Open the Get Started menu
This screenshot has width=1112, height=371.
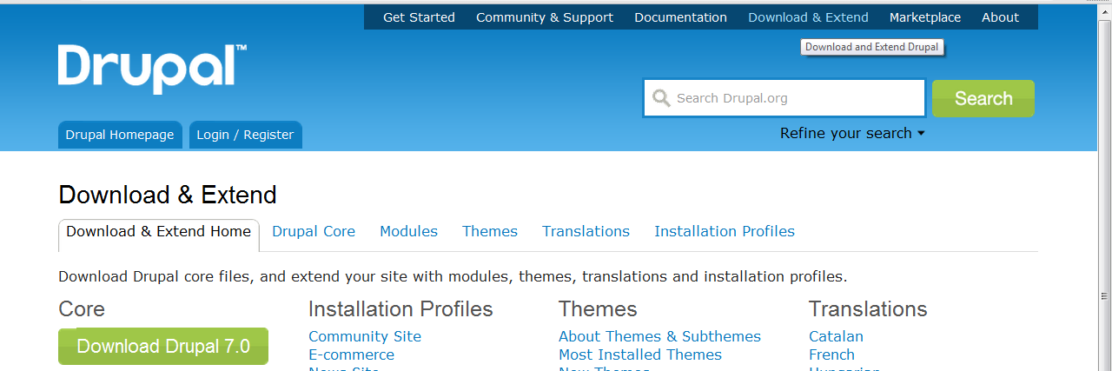coord(419,17)
